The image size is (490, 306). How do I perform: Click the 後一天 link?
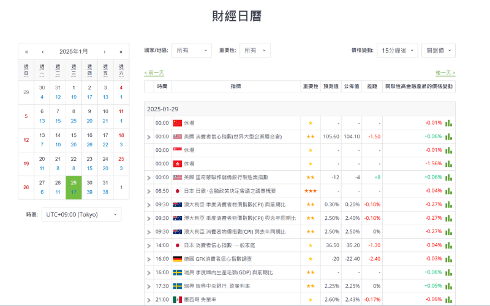445,73
